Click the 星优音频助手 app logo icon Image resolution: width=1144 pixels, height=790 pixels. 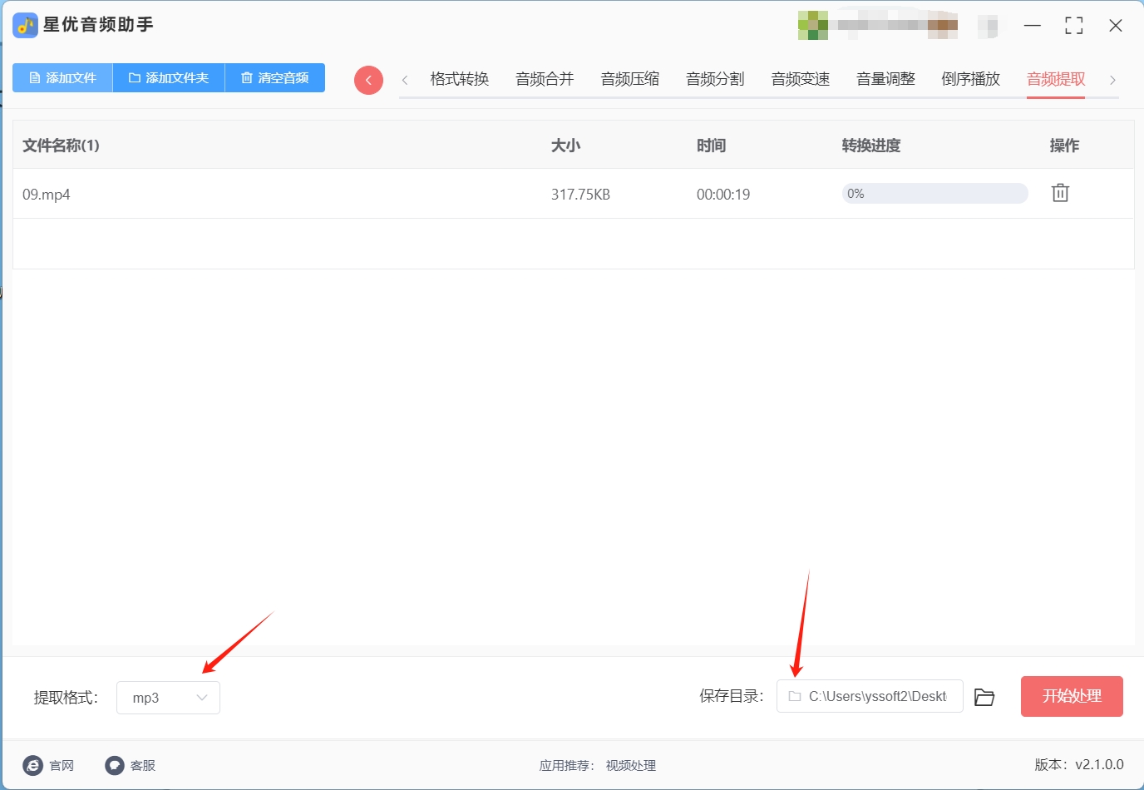(x=25, y=25)
